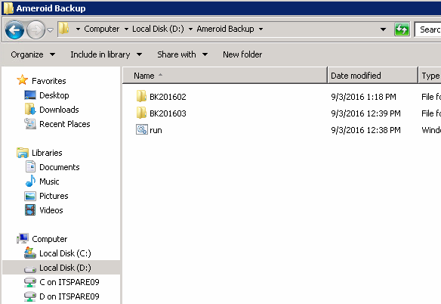This screenshot has height=304, width=441.
Task: Open D on ITSPARE09 network drive
Action: point(69,296)
